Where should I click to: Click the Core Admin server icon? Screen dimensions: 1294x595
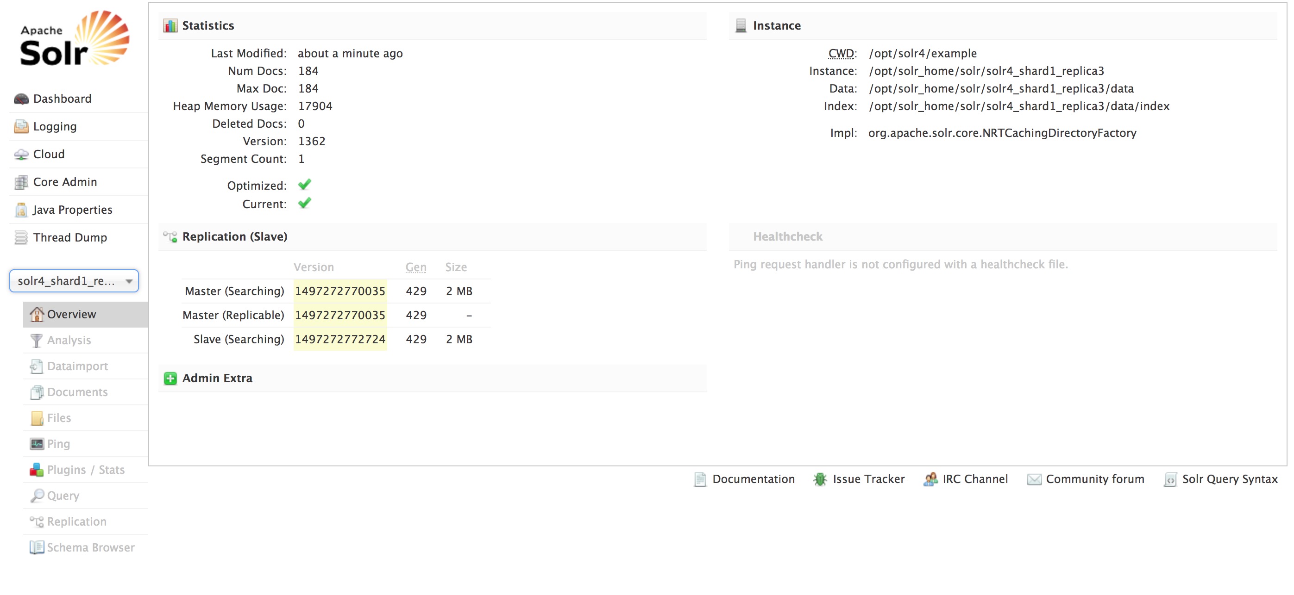21,182
